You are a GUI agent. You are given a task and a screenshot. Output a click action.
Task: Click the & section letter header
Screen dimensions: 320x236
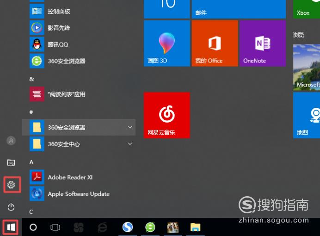pyautogui.click(x=31, y=79)
